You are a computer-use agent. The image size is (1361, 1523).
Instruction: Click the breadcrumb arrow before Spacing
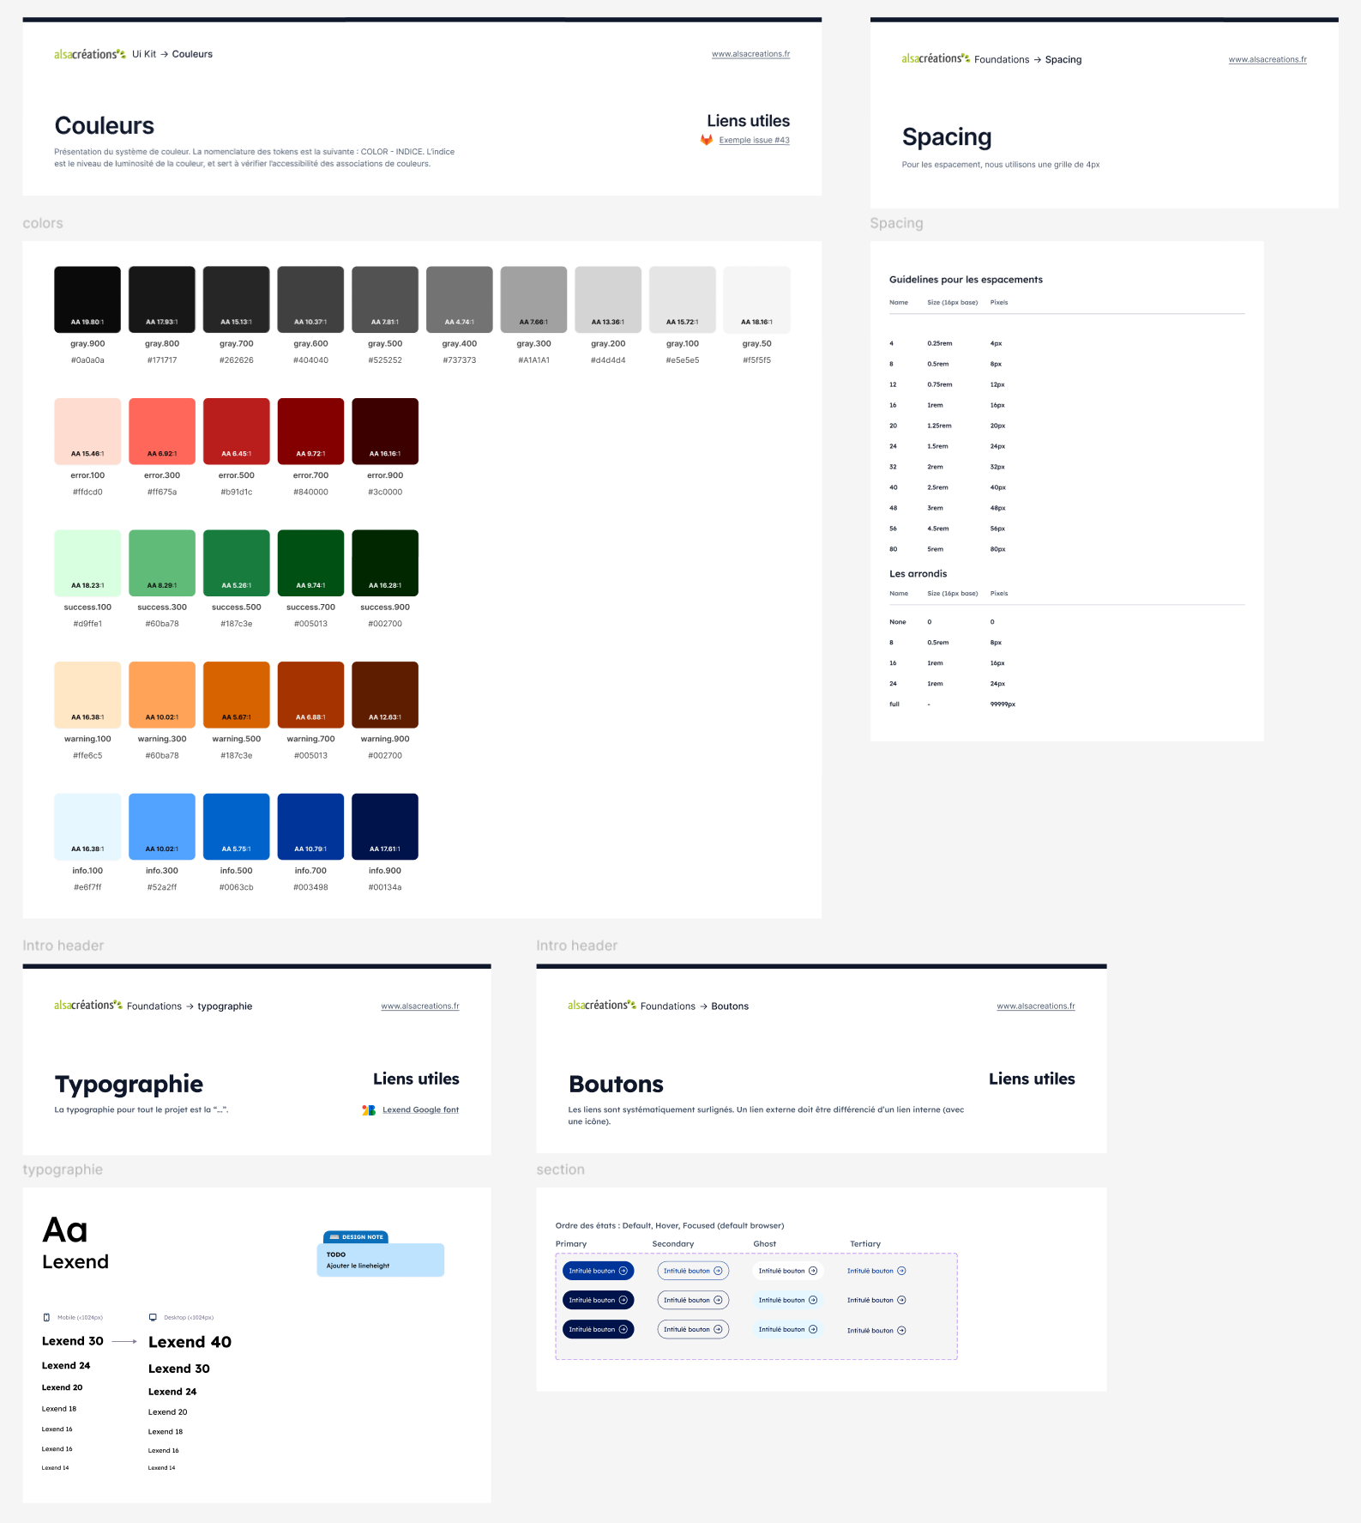pos(1038,60)
